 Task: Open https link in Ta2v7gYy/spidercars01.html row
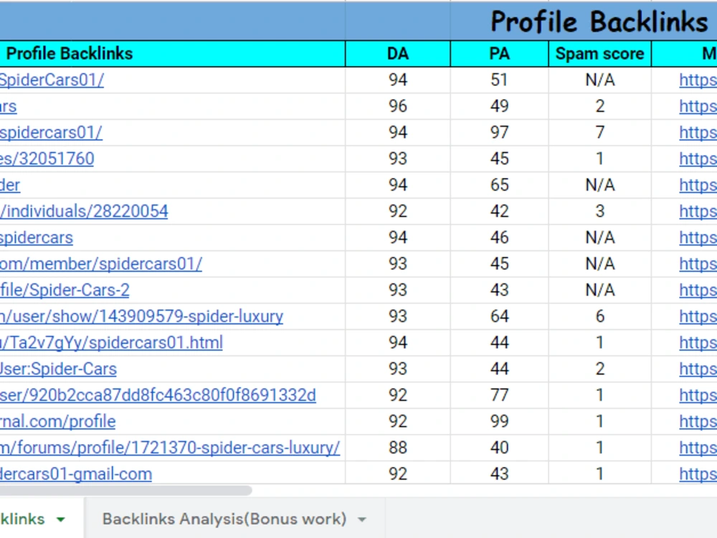(698, 343)
